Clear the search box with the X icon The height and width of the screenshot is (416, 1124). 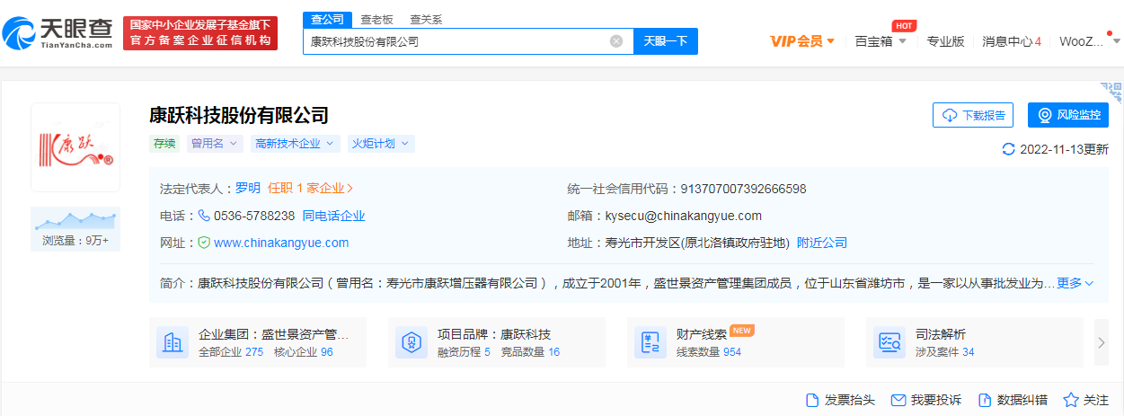tap(616, 41)
